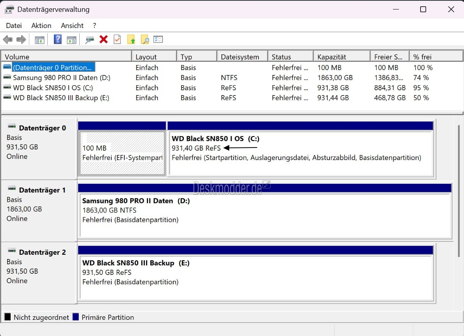Click the drive icon of WD Black Backup (E:) row
Viewport: 464px width, 336px height.
click(x=7, y=98)
